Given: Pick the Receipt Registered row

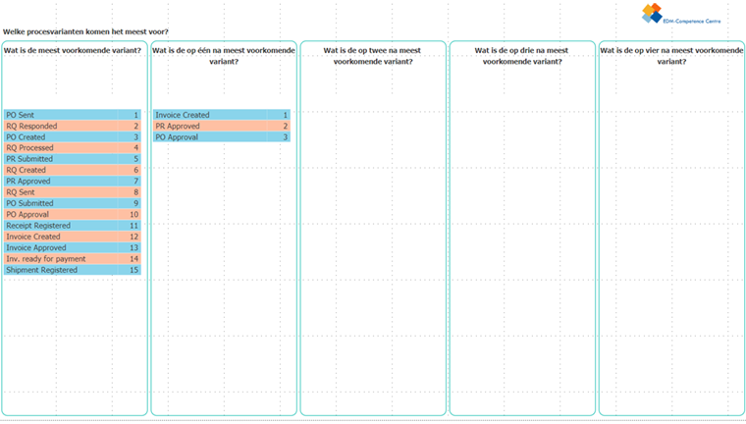Looking at the screenshot, I should [x=72, y=226].
